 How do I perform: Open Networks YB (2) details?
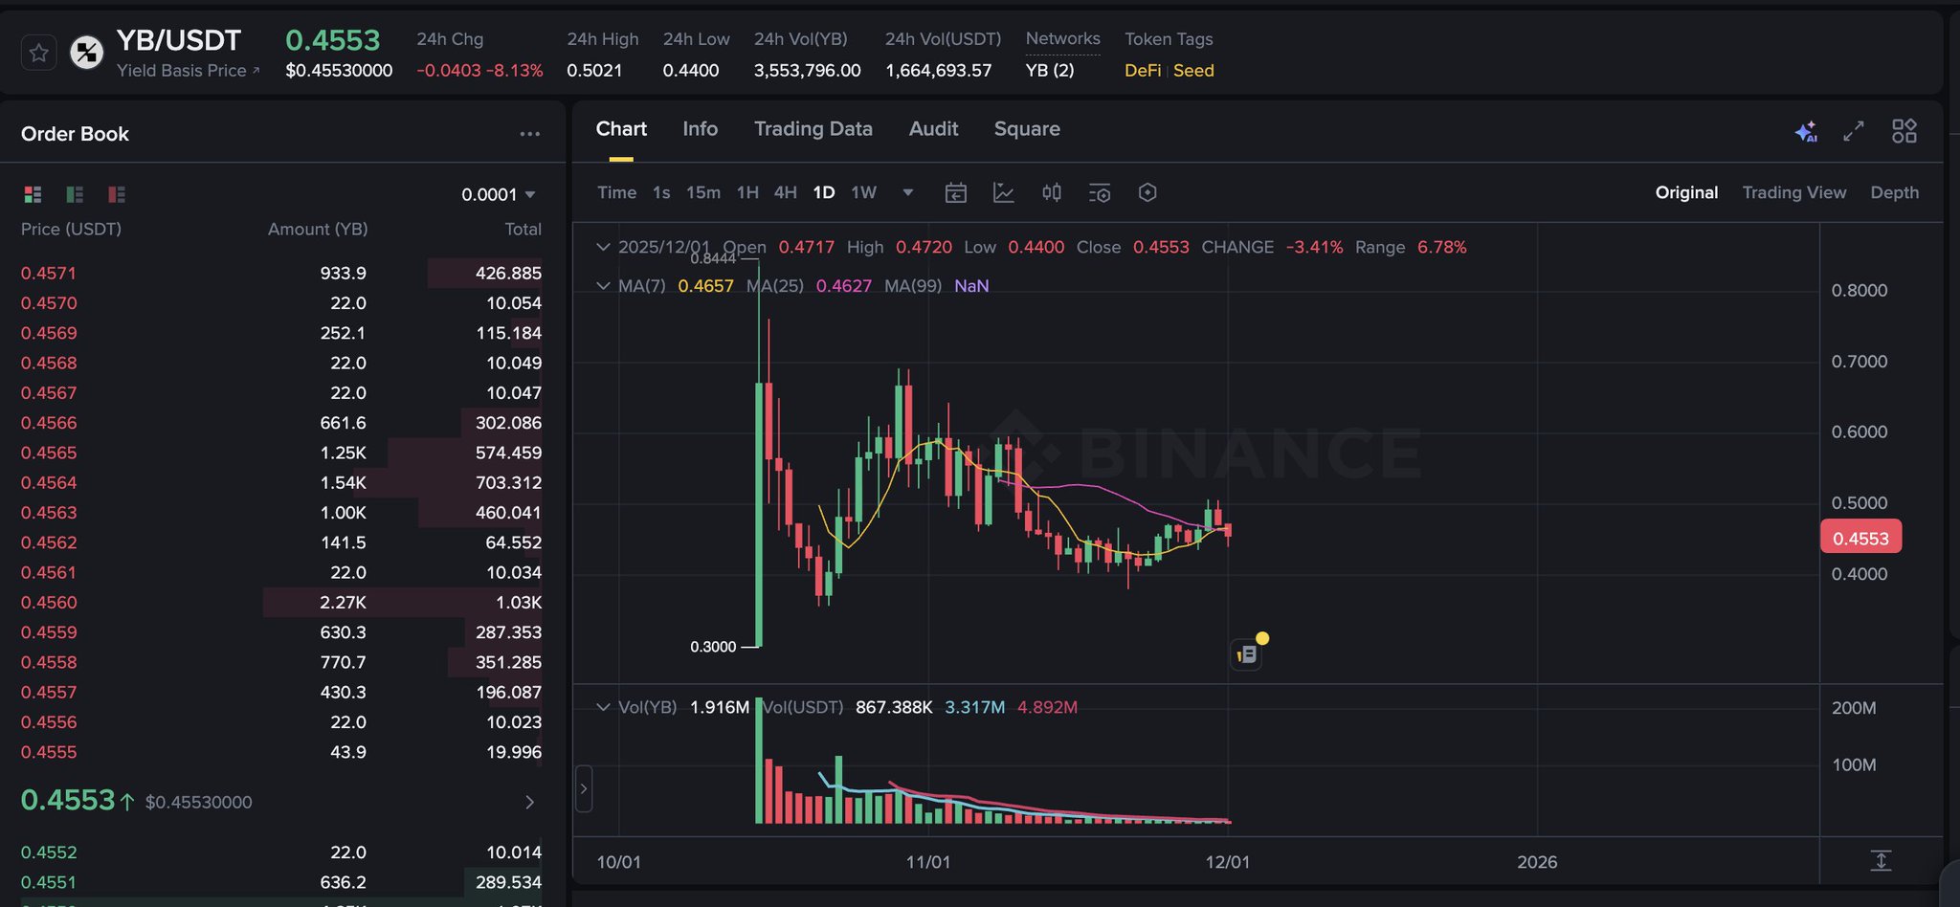[1050, 71]
